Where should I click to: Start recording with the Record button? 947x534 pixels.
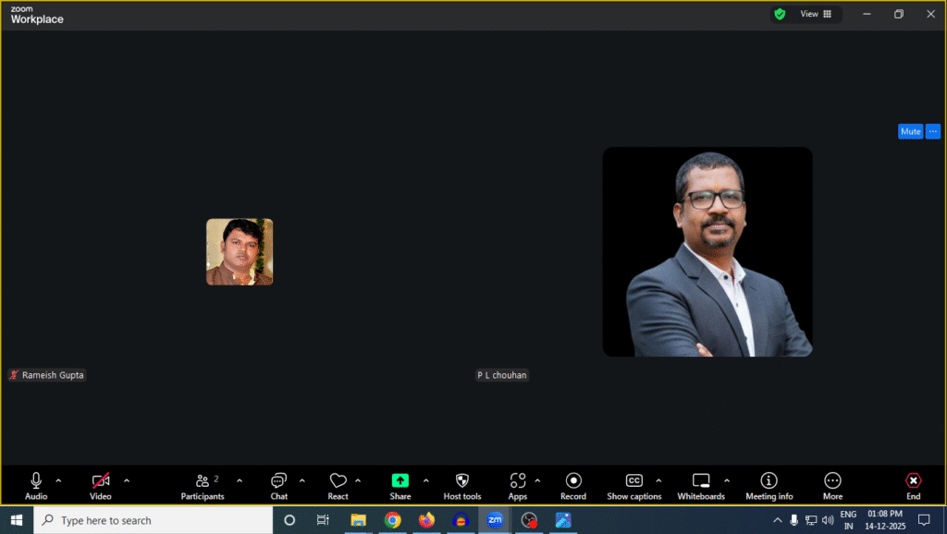[573, 486]
